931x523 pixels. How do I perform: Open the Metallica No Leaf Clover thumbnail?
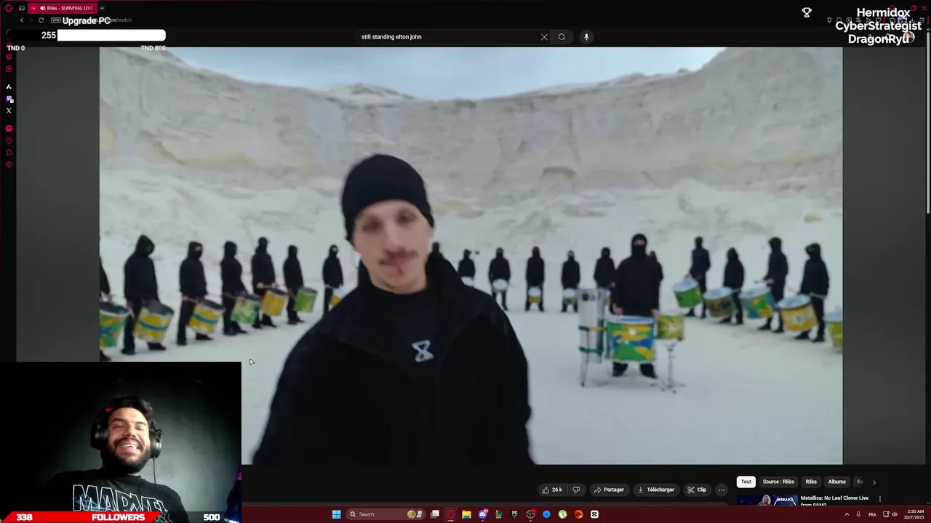767,500
